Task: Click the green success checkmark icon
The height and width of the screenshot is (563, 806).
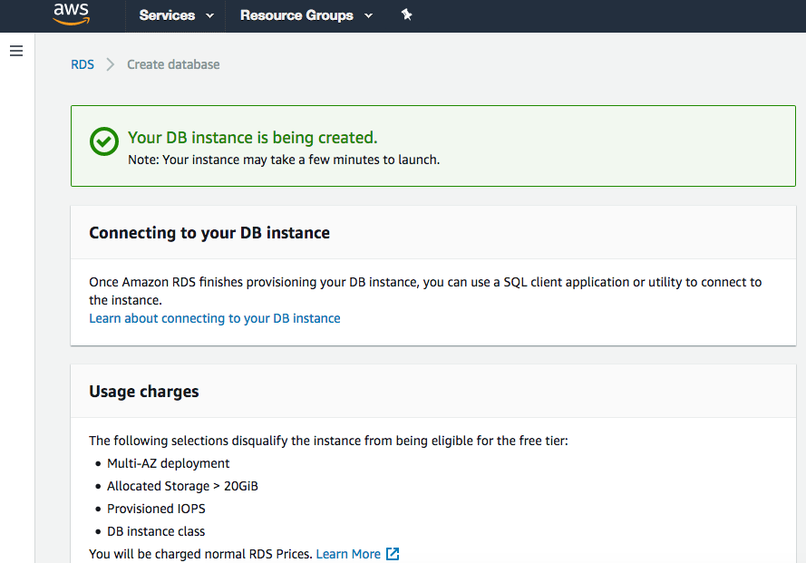Action: (x=104, y=141)
